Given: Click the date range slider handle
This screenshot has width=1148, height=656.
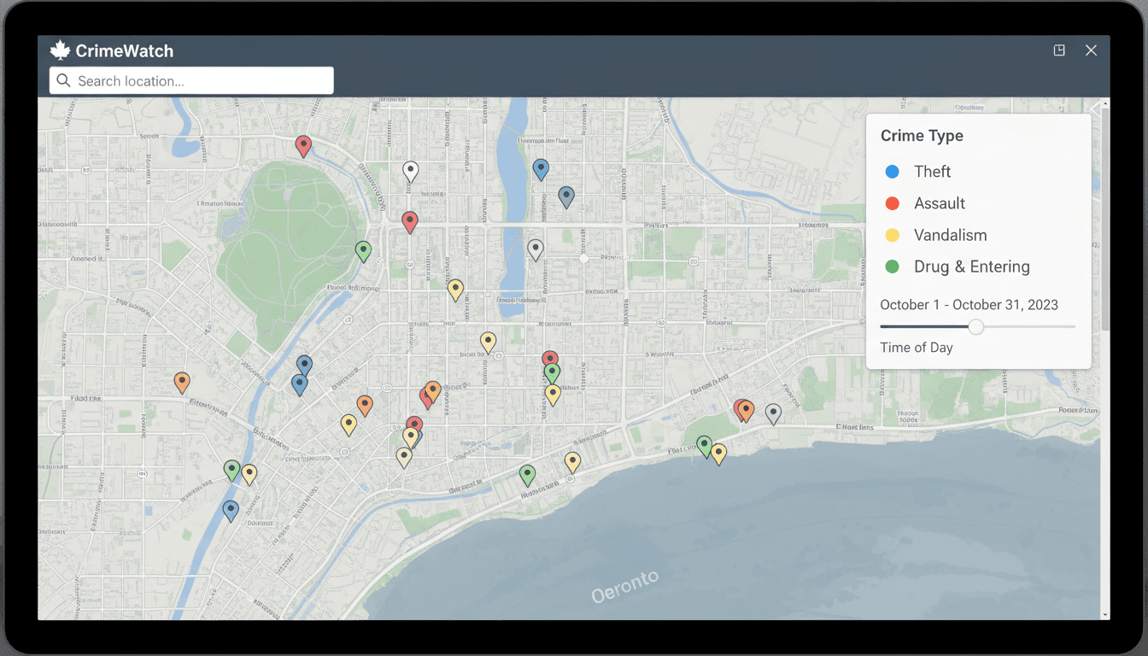Looking at the screenshot, I should [976, 327].
